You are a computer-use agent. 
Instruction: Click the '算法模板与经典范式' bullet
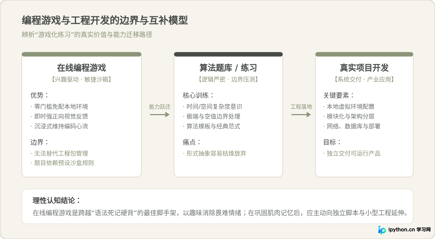[x=211, y=126]
